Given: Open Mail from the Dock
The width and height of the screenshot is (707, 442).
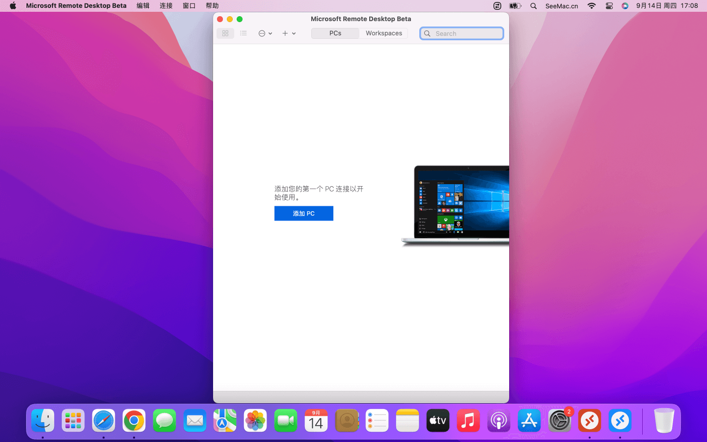Looking at the screenshot, I should point(195,421).
